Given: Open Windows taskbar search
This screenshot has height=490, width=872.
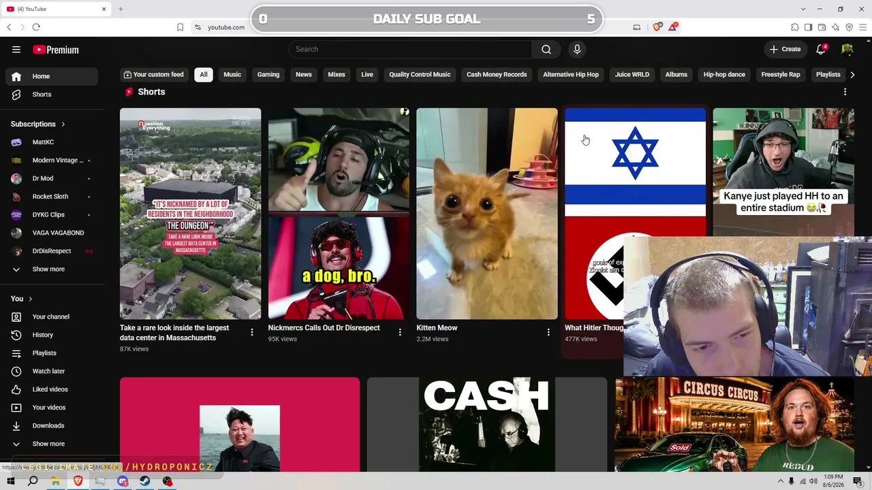Looking at the screenshot, I should [x=33, y=481].
